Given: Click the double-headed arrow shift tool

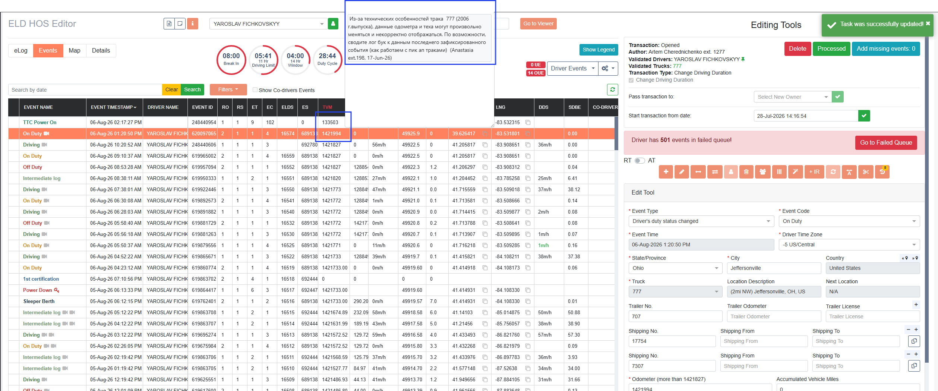Looking at the screenshot, I should (x=698, y=172).
